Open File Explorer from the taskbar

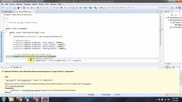pos(11,99)
